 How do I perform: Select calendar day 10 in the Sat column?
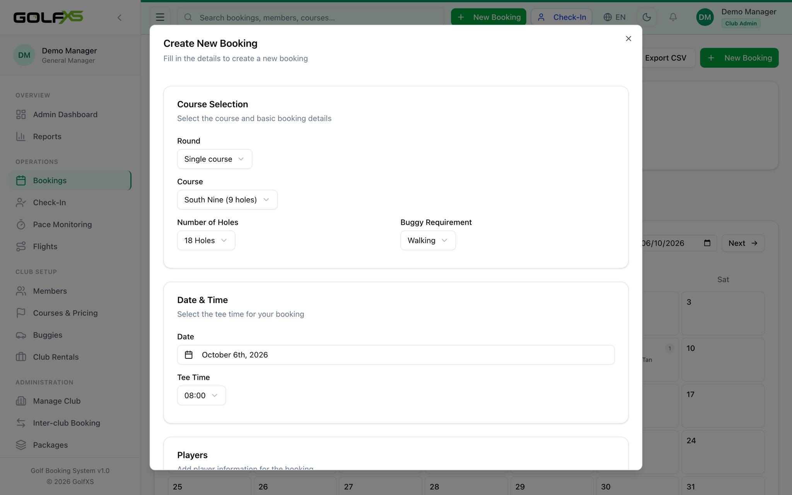click(723, 360)
